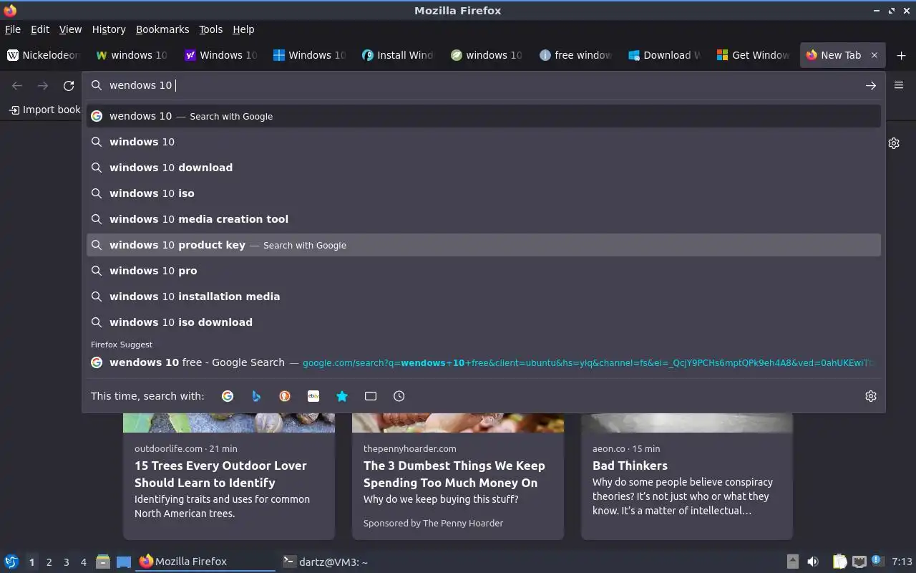The image size is (916, 573).
Task: Click Mozilla Firefox taskbar window button
Action: pos(205,562)
